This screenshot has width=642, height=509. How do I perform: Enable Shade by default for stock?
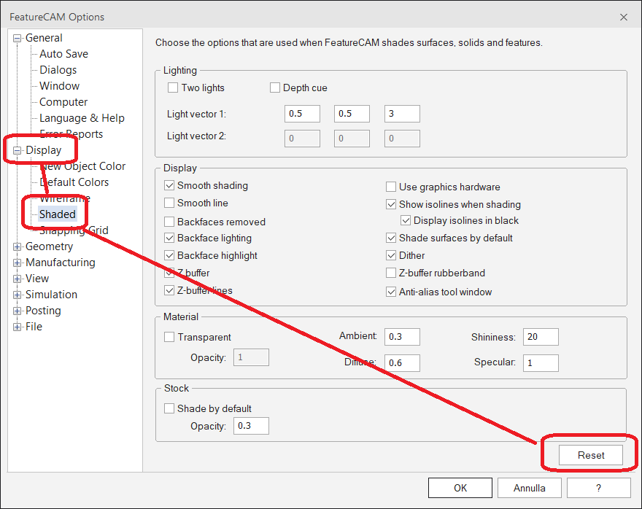pos(169,408)
